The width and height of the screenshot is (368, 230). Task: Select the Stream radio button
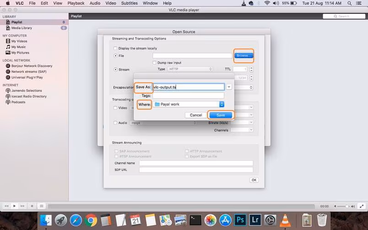[115, 70]
